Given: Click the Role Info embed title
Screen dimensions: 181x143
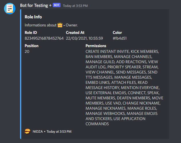Looking at the screenshot, I should [33, 17].
